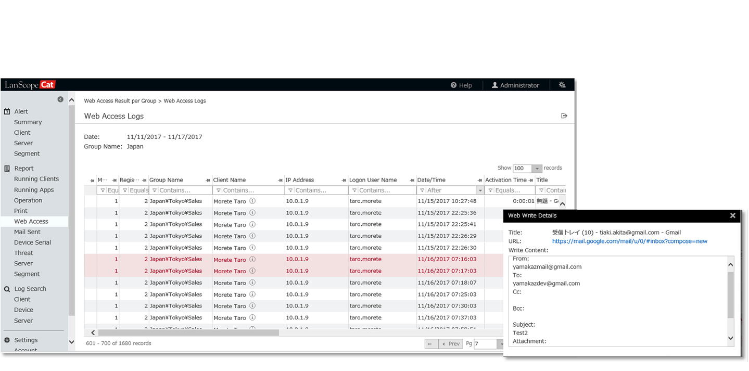Pin the Group Name column

point(208,181)
